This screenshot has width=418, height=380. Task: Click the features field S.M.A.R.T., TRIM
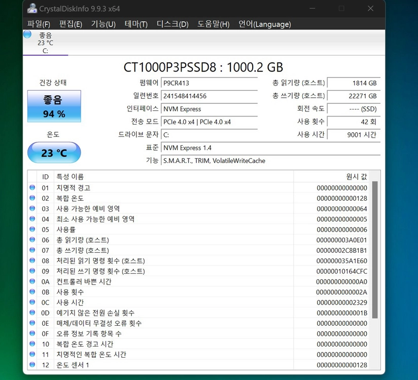[270, 161]
